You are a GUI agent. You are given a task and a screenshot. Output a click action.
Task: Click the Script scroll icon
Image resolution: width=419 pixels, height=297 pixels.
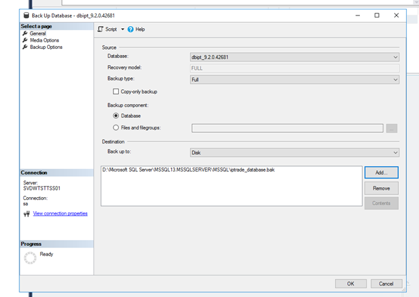coord(100,29)
